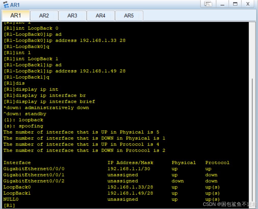
Task: Click the '[R1]int LoopBack 0' command
Action: click(31, 28)
